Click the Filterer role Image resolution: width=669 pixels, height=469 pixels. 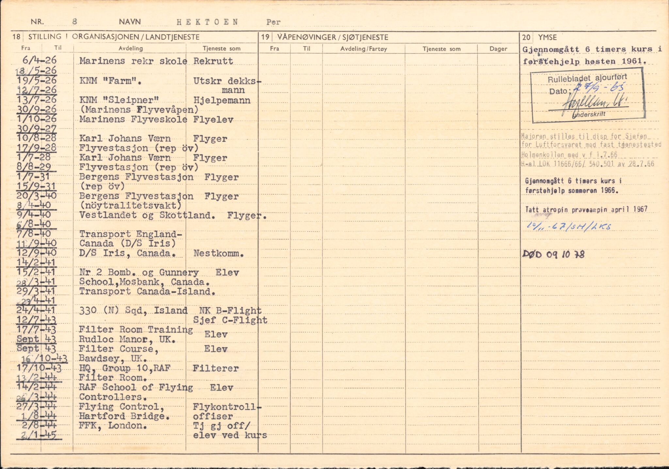tap(216, 368)
